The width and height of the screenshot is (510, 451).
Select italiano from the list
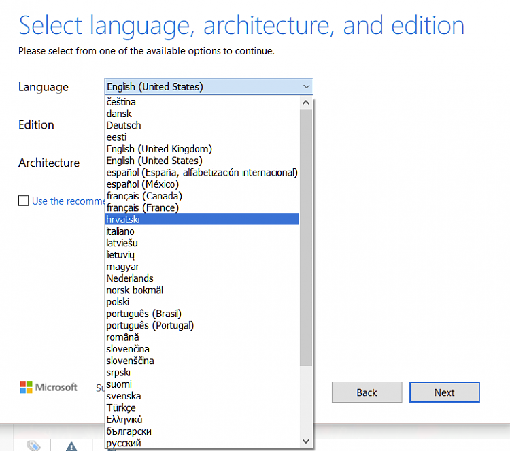click(x=203, y=231)
